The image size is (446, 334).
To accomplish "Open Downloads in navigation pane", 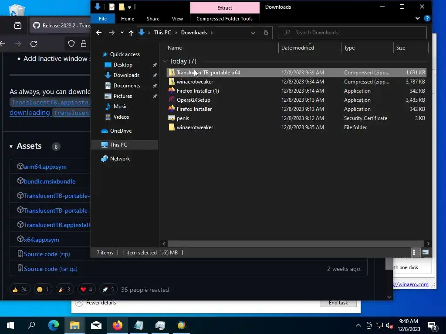I will (x=126, y=75).
